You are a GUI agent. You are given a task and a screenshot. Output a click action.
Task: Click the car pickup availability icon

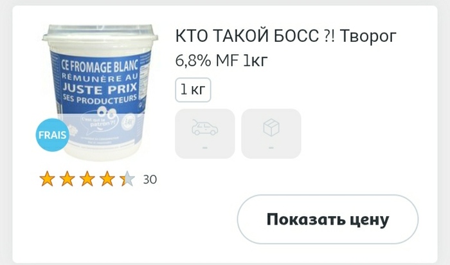[x=204, y=127]
